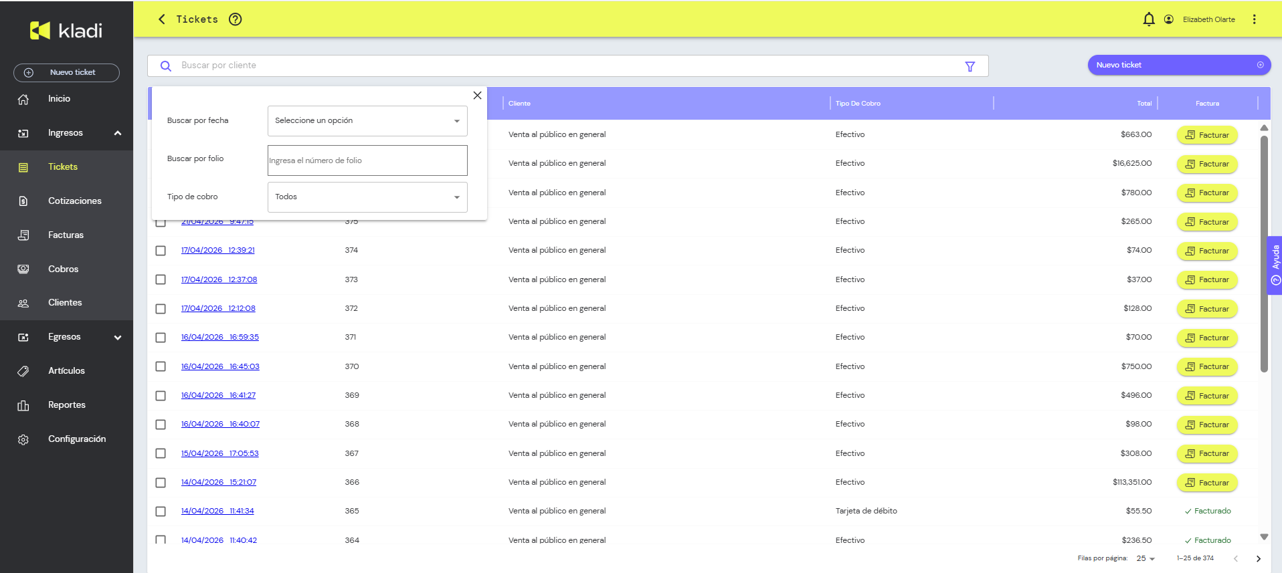Select checkbox for ticket 366
Image resolution: width=1282 pixels, height=573 pixels.
(161, 483)
